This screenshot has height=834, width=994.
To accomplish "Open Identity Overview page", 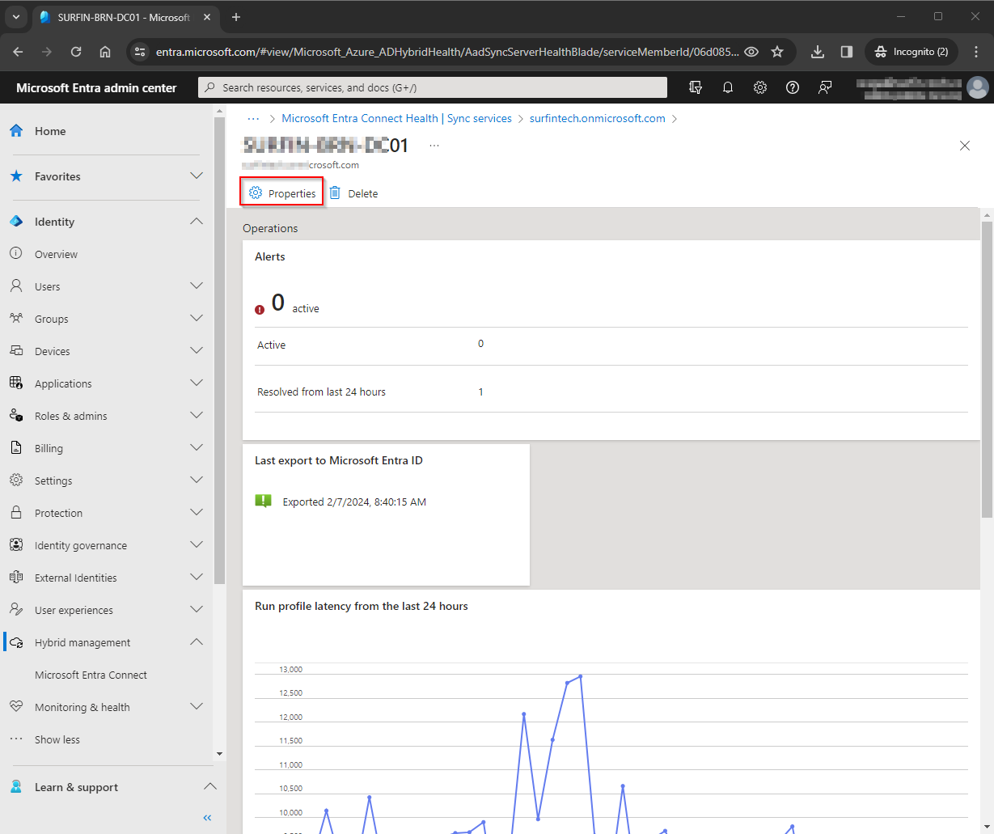I will (x=56, y=254).
